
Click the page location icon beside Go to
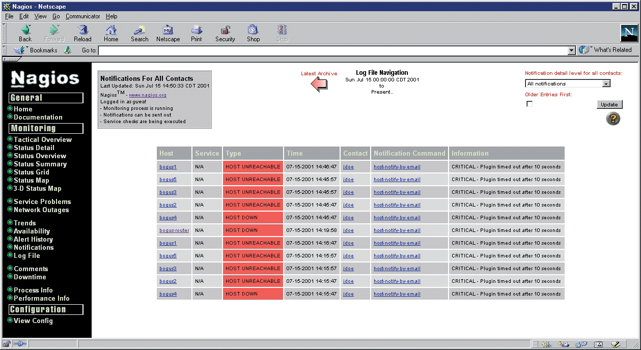click(67, 50)
